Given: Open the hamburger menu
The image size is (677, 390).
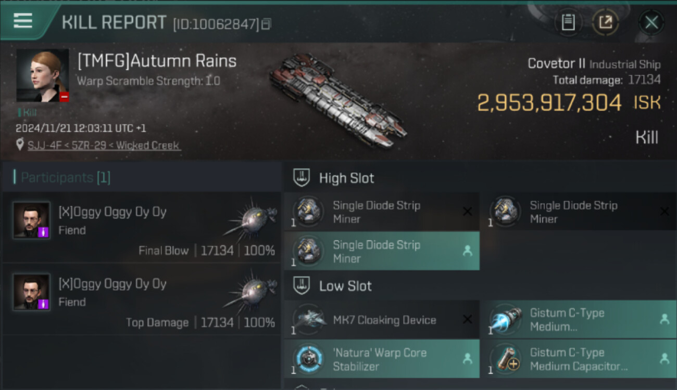Looking at the screenshot, I should point(23,21).
